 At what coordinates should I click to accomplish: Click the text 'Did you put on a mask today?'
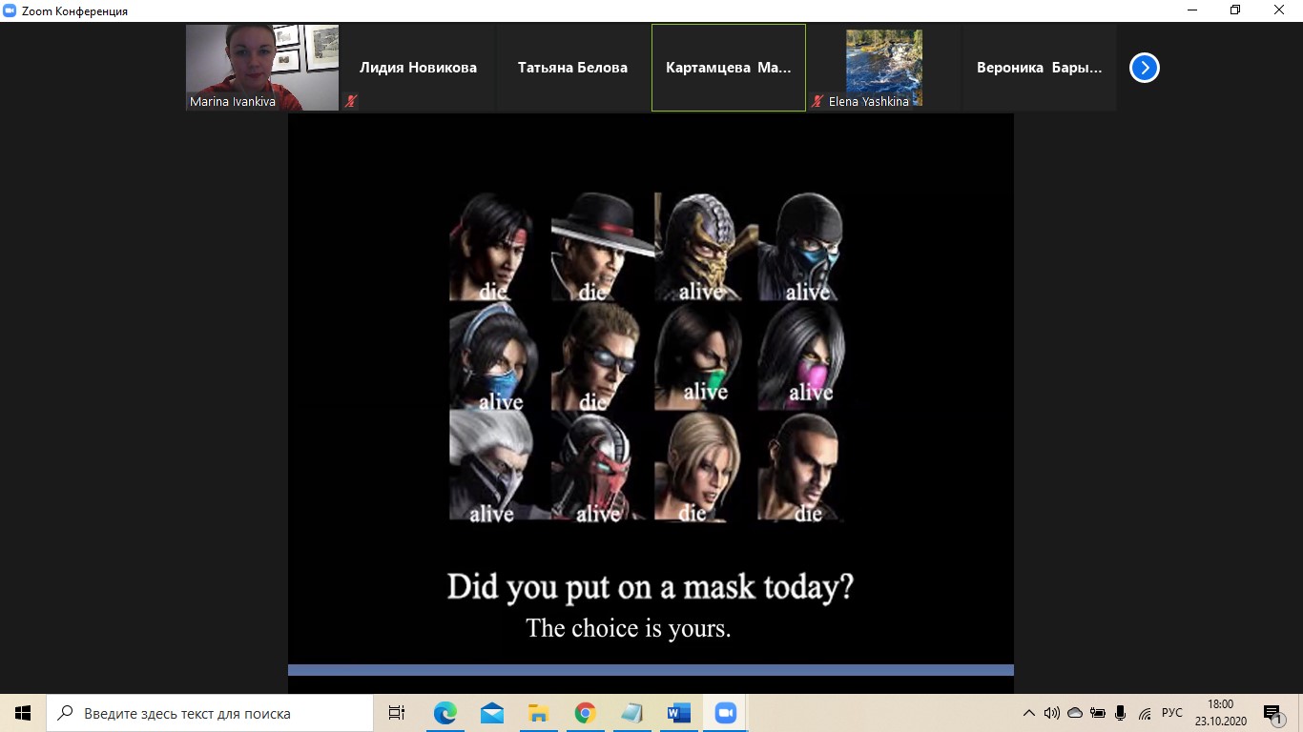(651, 586)
